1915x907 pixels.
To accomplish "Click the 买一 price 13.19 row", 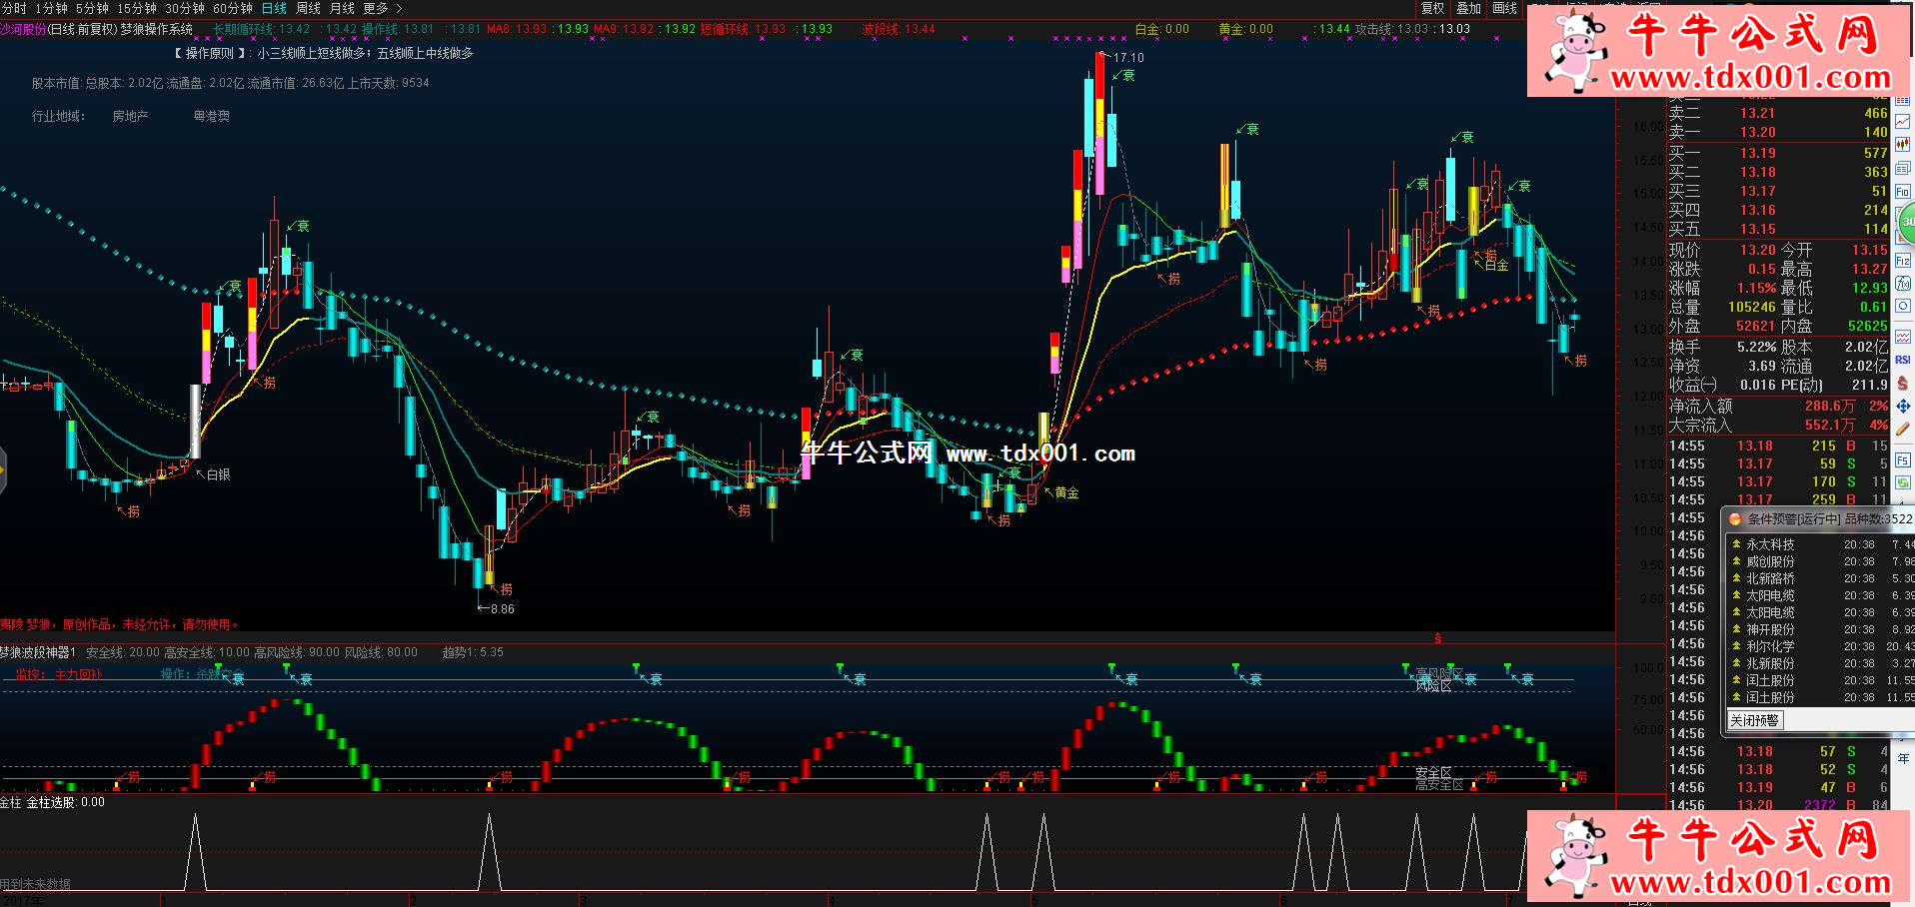I will (1778, 153).
